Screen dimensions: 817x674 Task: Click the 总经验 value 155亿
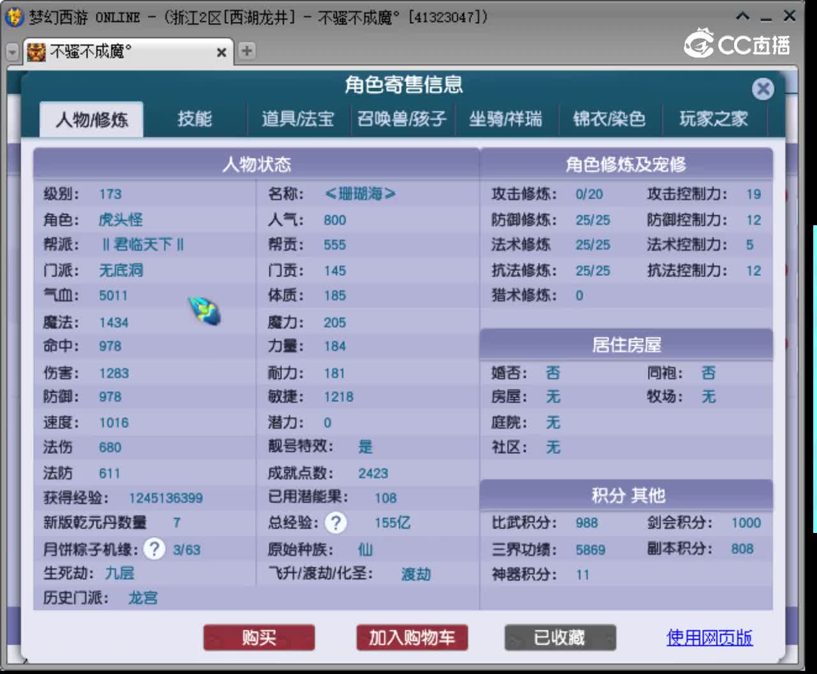tap(392, 523)
